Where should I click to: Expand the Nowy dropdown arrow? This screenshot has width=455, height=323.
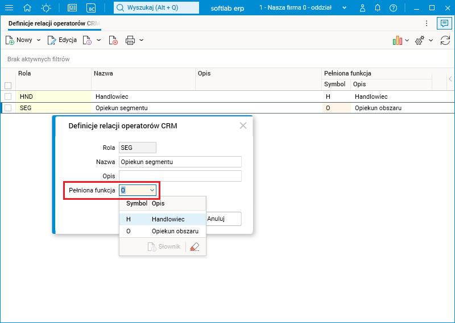(39, 40)
